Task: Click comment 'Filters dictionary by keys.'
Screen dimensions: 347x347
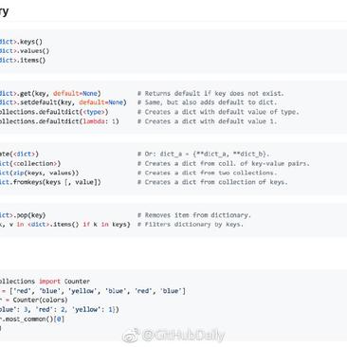Action: 191,225
